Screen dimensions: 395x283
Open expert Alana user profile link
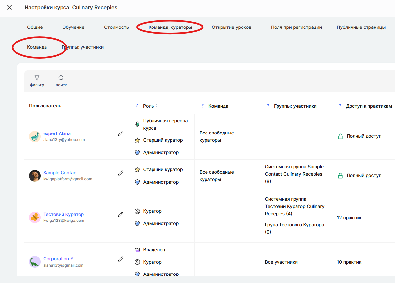pyautogui.click(x=57, y=133)
